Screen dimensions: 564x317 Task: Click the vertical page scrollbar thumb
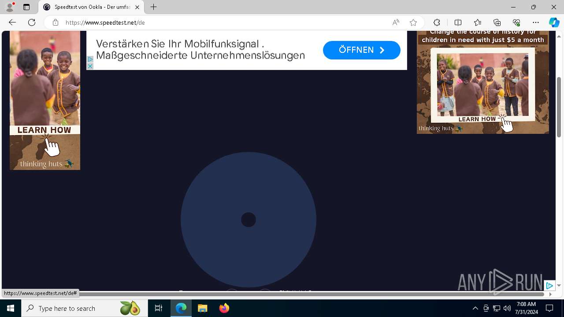(x=559, y=107)
